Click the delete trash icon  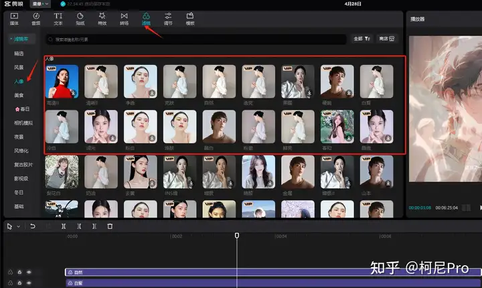[110, 226]
